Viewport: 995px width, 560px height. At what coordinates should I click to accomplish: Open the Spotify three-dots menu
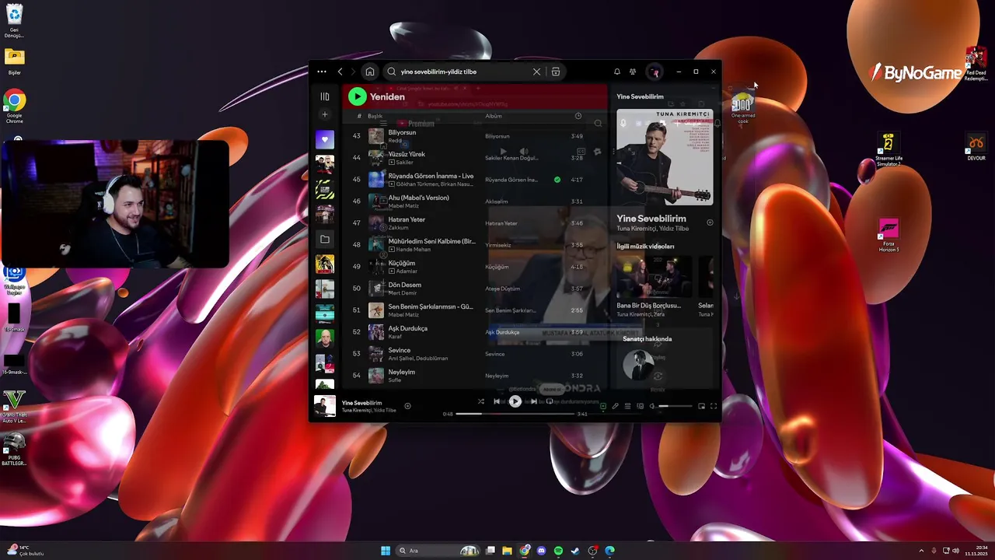pos(322,72)
